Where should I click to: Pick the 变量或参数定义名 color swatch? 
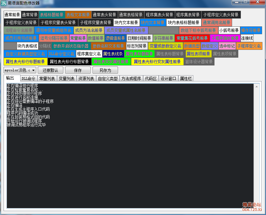(x=166, y=46)
